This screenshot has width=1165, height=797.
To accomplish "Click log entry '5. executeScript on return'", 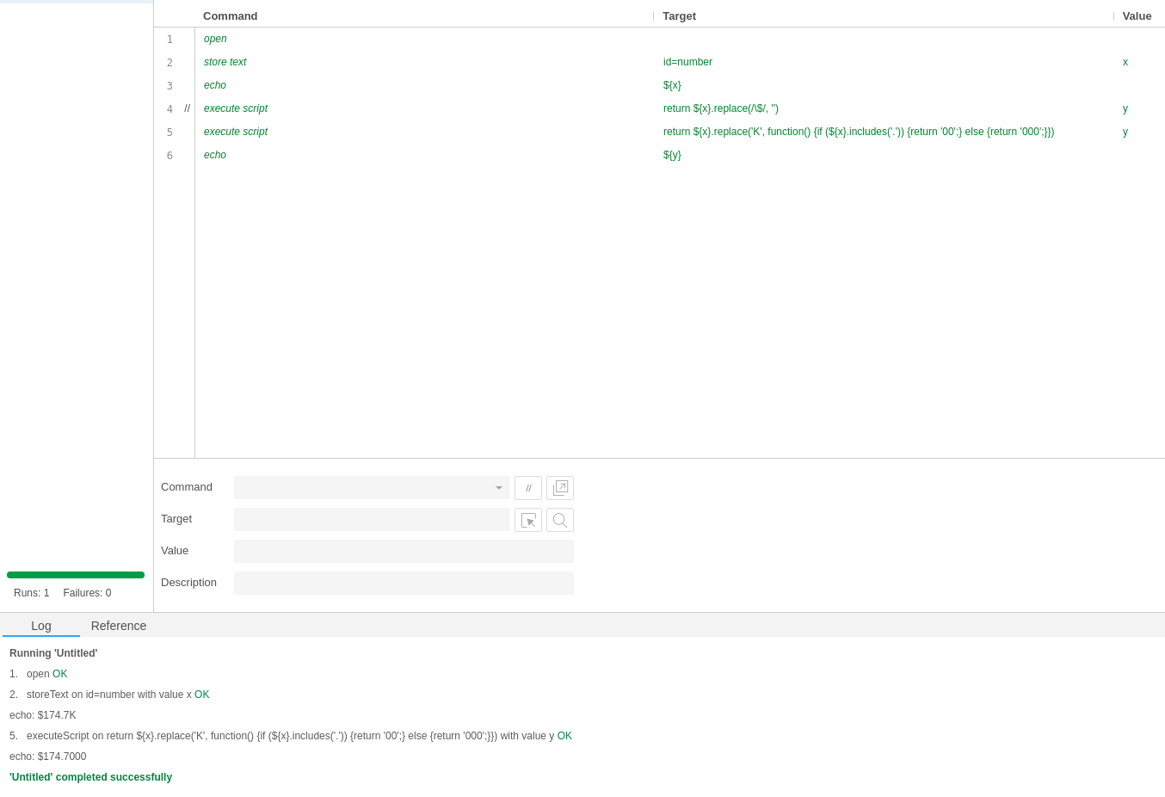I will [291, 736].
